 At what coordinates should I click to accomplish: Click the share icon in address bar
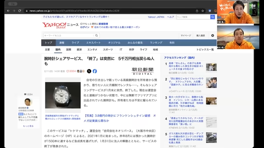(x=197, y=11)
